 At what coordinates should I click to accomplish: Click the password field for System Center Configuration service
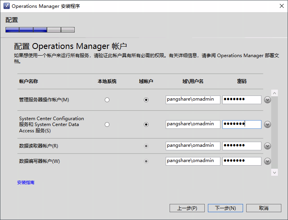pyautogui.click(x=242, y=124)
